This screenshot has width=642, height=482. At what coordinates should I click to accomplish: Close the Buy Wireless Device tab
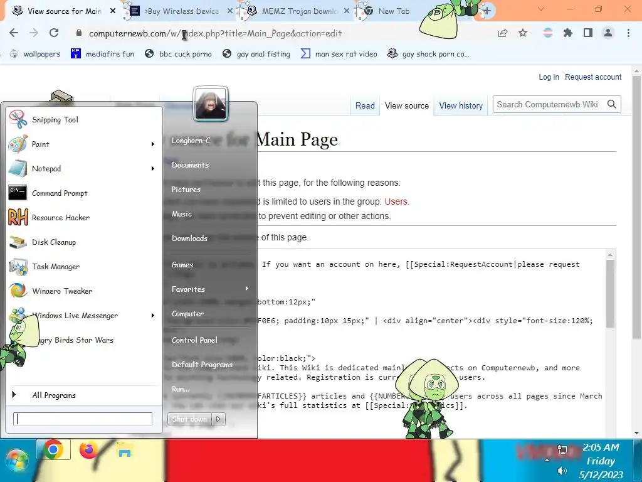230,11
